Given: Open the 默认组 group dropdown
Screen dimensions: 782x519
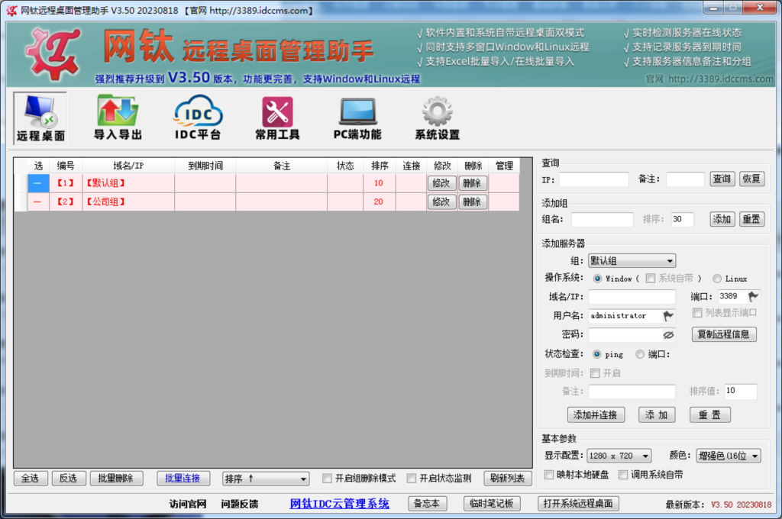Looking at the screenshot, I should 632,260.
